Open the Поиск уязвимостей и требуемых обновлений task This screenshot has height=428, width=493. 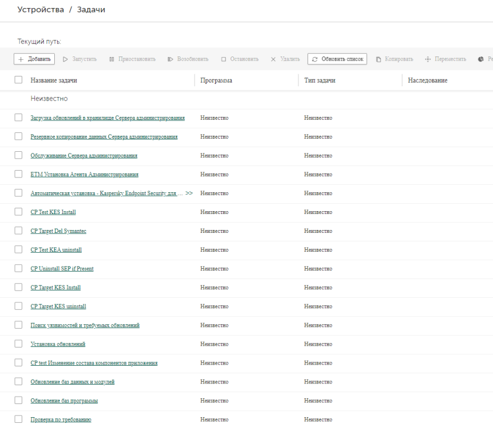(x=87, y=325)
